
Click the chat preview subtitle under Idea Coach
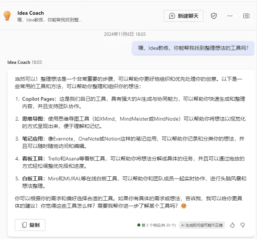click(49, 20)
